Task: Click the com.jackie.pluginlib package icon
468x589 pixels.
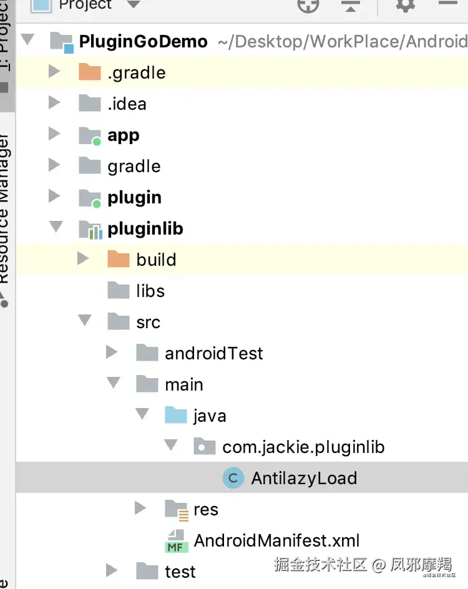Action: click(205, 447)
